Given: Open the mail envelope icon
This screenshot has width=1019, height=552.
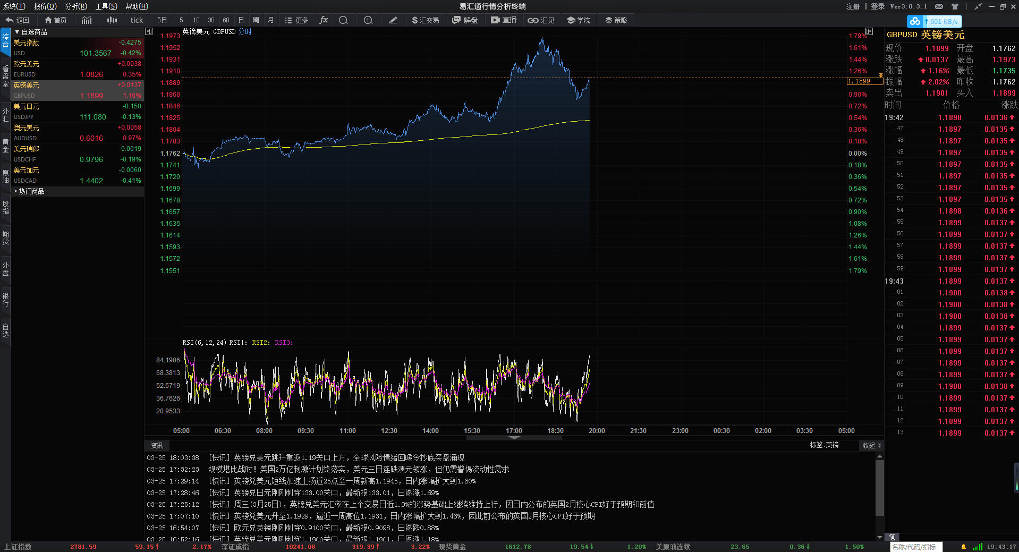Looking at the screenshot, I should click(x=939, y=6).
